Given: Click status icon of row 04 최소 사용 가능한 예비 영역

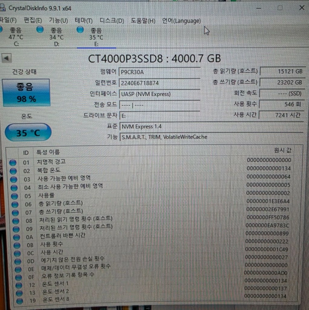Looking at the screenshot, I should [14, 188].
